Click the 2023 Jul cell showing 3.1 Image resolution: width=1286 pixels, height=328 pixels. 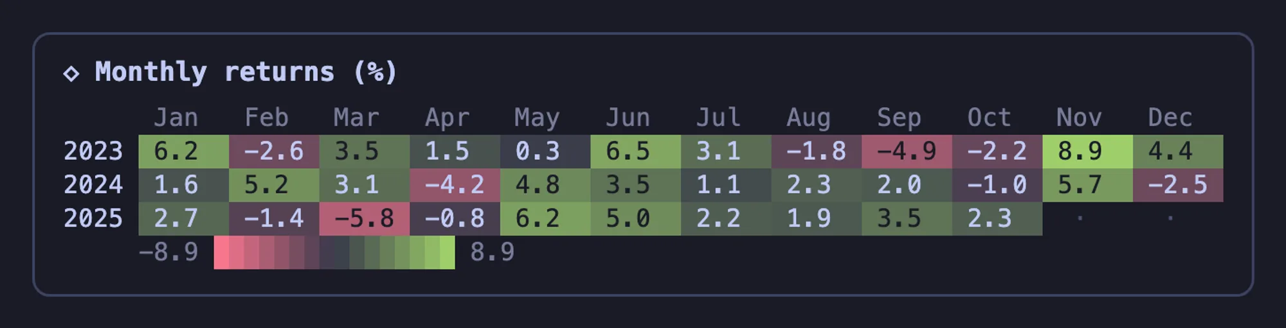point(726,151)
